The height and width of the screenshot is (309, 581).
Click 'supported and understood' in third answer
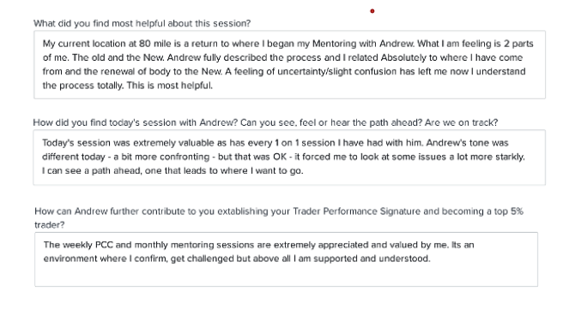(x=372, y=258)
